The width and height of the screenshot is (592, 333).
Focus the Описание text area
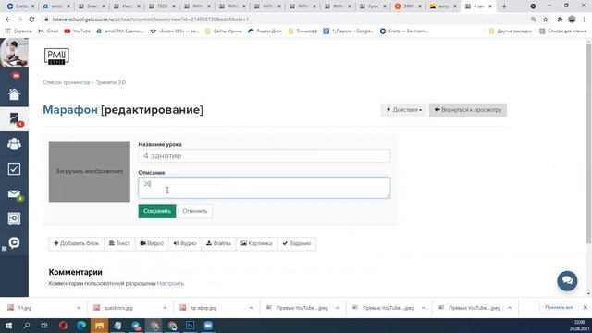pyautogui.click(x=265, y=188)
